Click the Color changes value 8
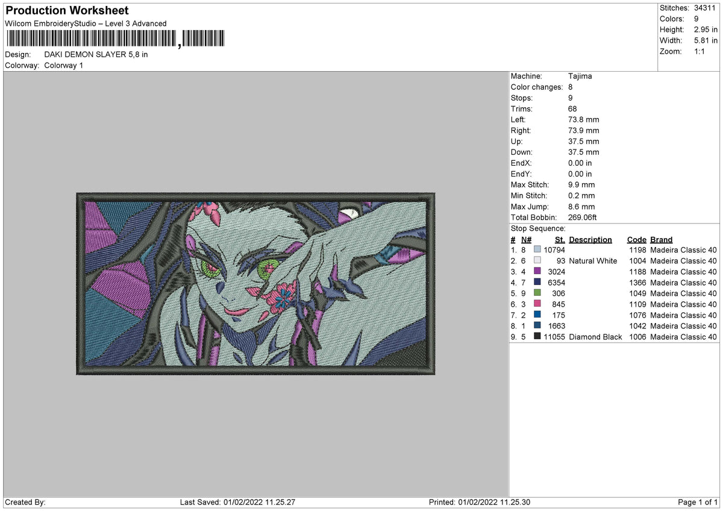The width and height of the screenshot is (723, 511). pos(571,87)
